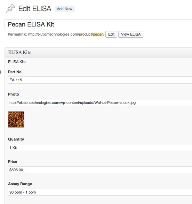Select the Assay Range input field
This screenshot has width=192, height=204.
point(100,192)
